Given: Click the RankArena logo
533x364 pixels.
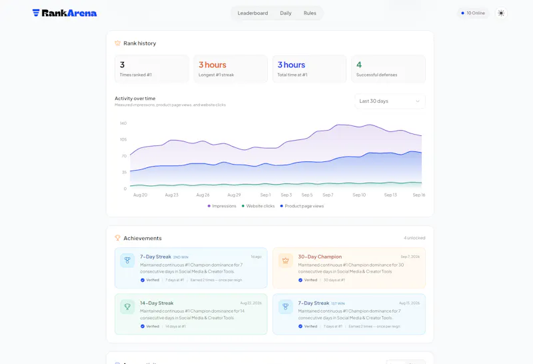Looking at the screenshot, I should (65, 13).
